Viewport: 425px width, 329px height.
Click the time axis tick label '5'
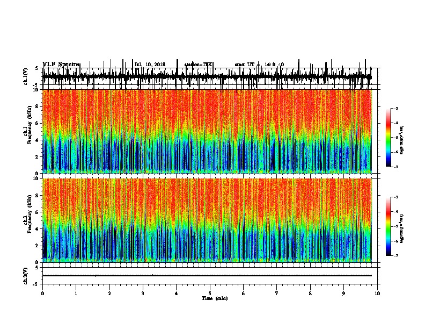tap(210, 294)
